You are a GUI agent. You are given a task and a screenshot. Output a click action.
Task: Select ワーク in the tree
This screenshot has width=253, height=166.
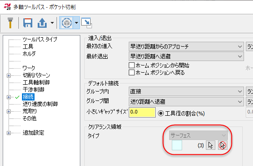pos(29,68)
